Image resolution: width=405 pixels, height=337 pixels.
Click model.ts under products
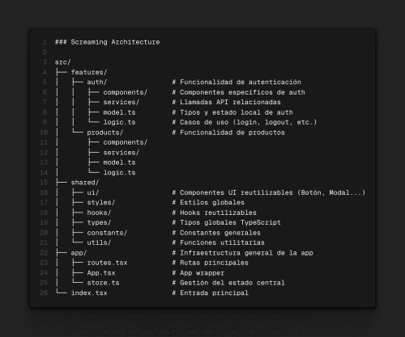click(x=119, y=162)
